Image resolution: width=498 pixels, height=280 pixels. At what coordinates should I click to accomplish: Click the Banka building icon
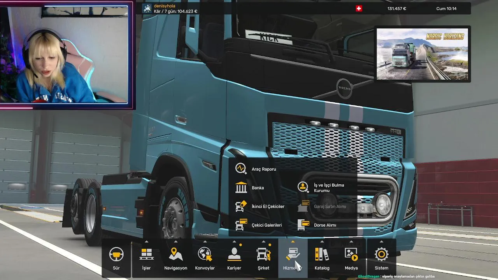[x=241, y=187]
